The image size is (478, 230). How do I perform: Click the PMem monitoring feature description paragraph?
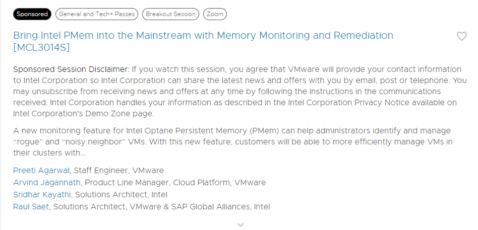coord(232,131)
